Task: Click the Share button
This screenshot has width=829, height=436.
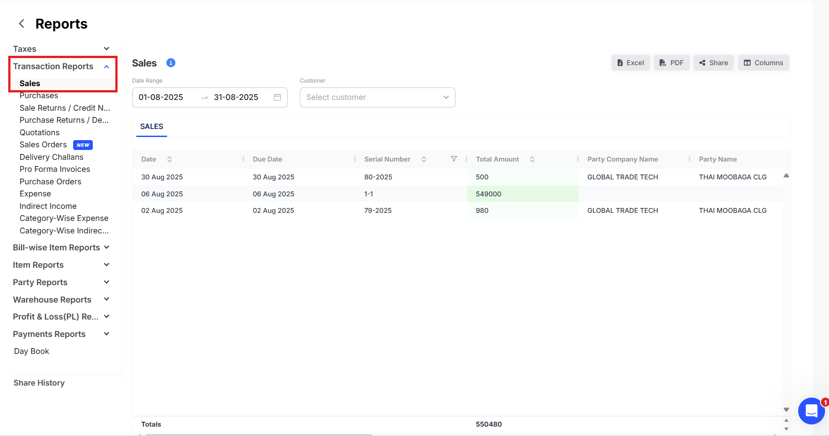Action: (x=713, y=63)
